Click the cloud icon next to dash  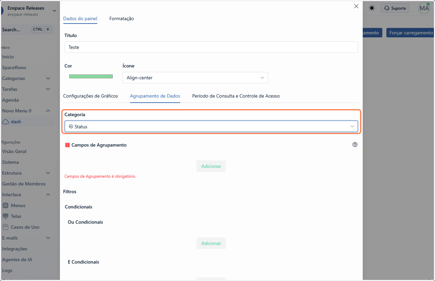(x=5, y=122)
